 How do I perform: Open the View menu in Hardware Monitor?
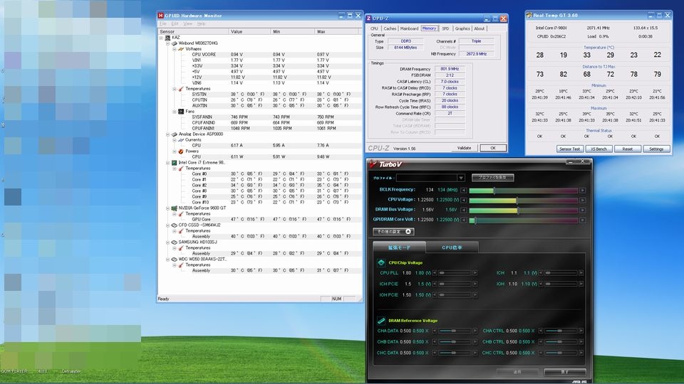tap(187, 23)
